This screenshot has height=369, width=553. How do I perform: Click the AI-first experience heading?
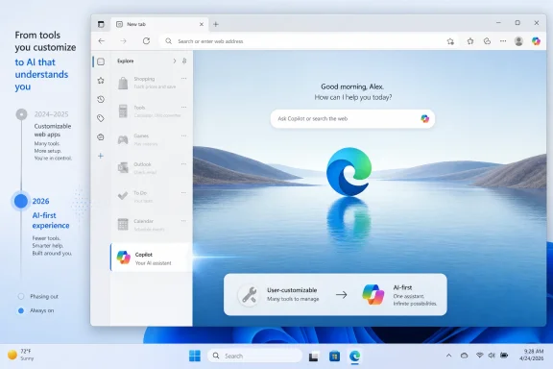tap(51, 220)
